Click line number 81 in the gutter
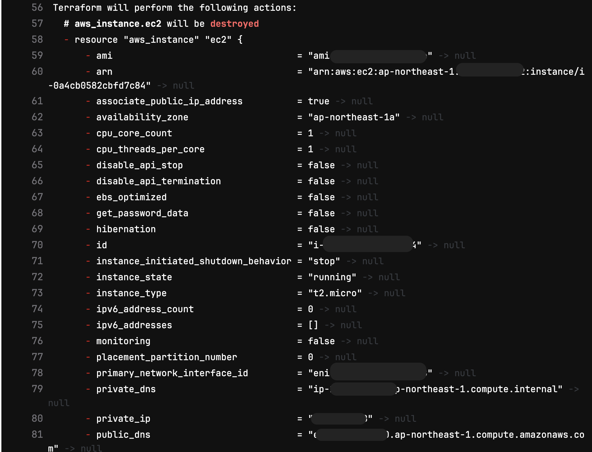The image size is (592, 452). [x=37, y=435]
